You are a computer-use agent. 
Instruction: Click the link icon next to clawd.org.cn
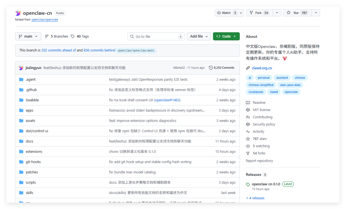(x=248, y=68)
